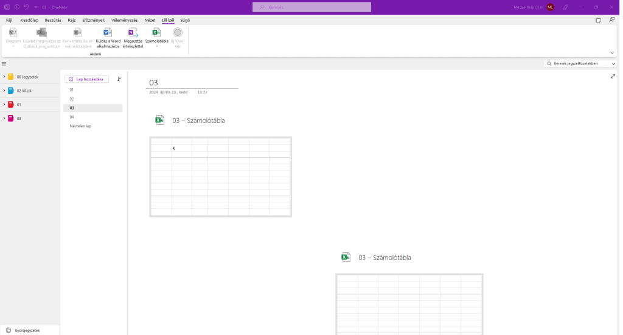Image resolution: width=623 pixels, height=335 pixels.
Task: Toggle the hamburger navigation pane button
Action: (x=4, y=63)
